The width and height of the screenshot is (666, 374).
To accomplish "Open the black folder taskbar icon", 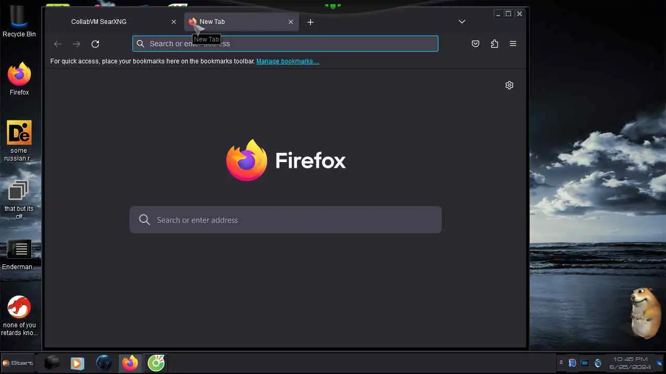I will pyautogui.click(x=52, y=363).
